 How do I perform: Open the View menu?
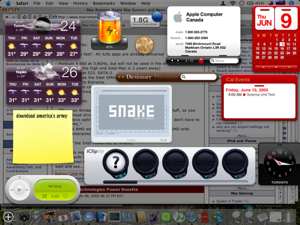click(63, 4)
